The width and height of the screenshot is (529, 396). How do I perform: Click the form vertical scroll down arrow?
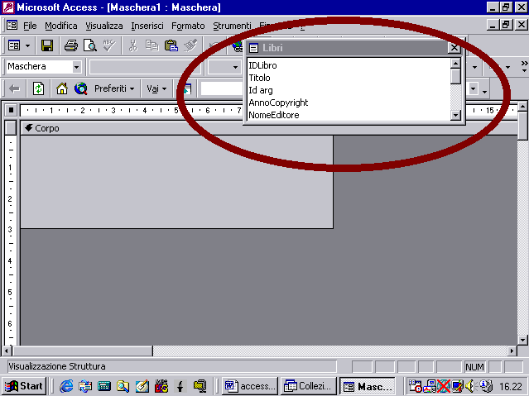click(x=522, y=340)
